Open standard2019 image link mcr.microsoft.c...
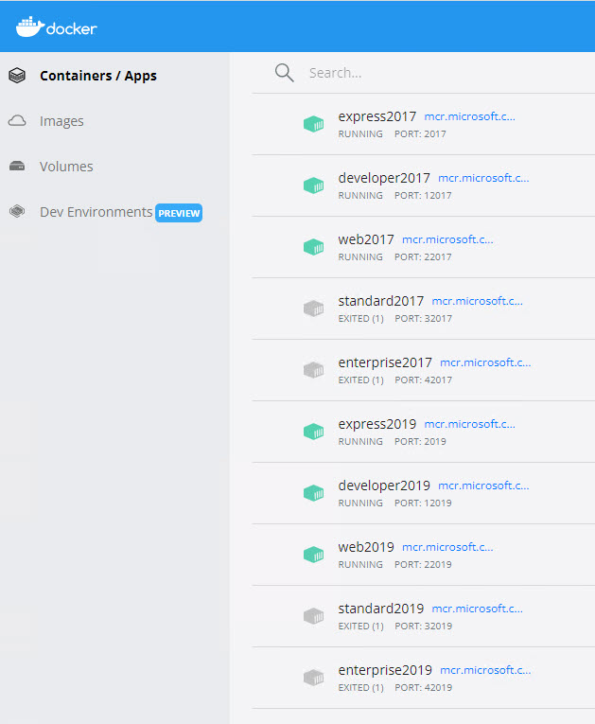Screen dimensions: 595x724 point(477,609)
